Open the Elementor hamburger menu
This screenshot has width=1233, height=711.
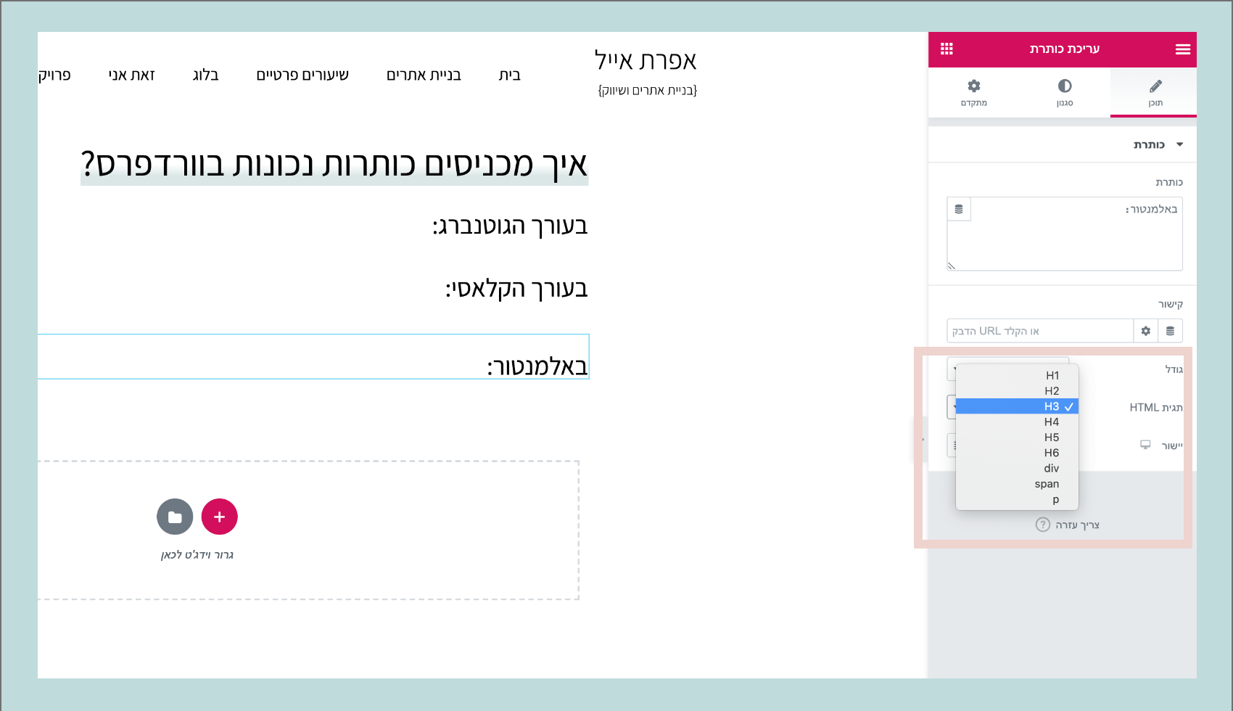pyautogui.click(x=1182, y=49)
